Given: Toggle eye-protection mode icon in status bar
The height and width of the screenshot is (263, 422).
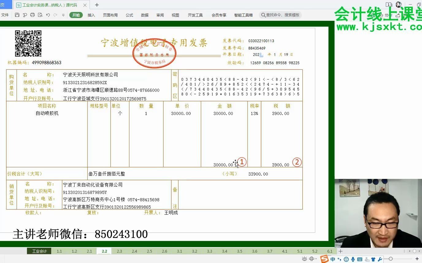Looking at the screenshot, I should [304, 259].
